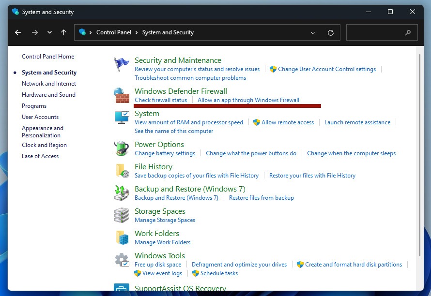
Task: Select Network and Internet in the sidebar
Action: 48,83
